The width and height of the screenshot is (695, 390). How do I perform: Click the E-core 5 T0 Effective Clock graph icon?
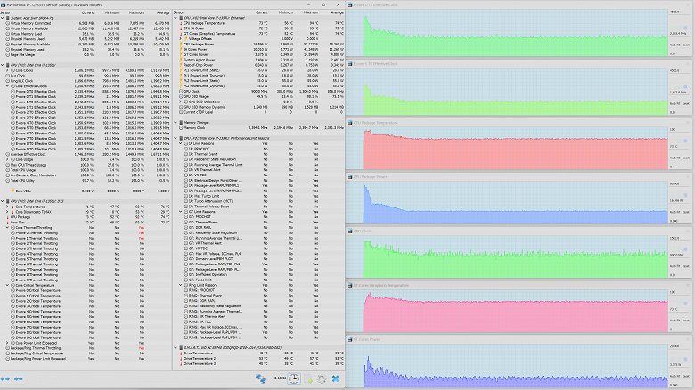pos(349,64)
